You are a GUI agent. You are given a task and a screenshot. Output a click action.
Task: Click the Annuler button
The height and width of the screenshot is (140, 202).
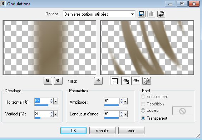(x=102, y=131)
